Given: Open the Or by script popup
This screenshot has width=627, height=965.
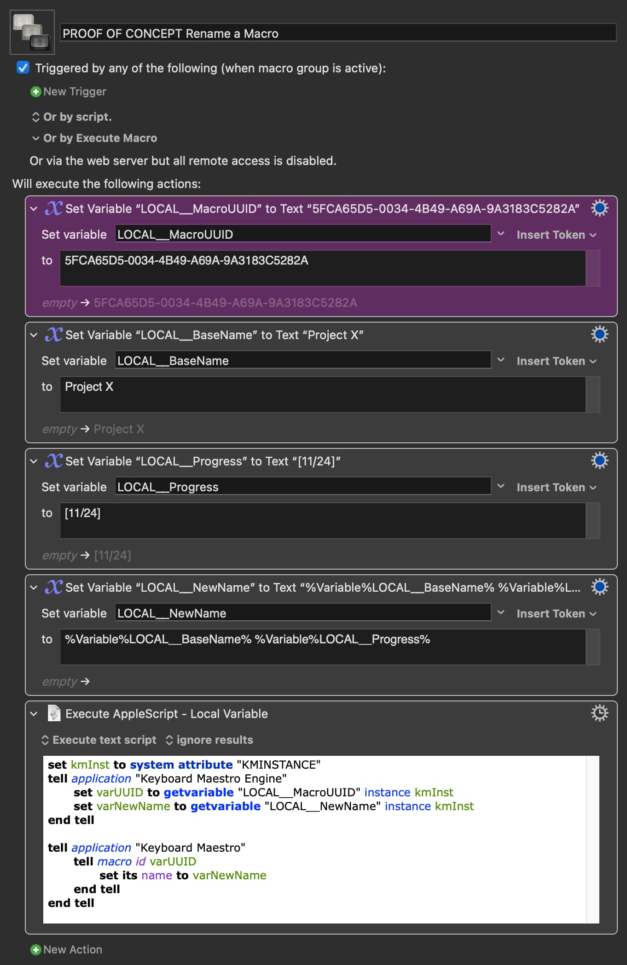Looking at the screenshot, I should (72, 117).
